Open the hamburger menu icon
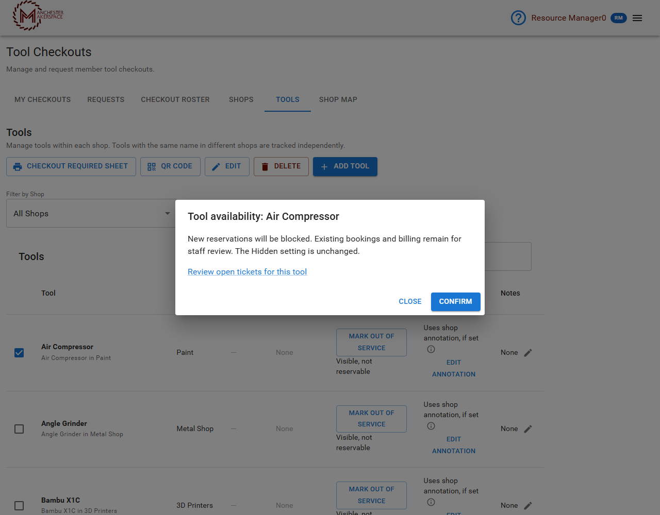 (637, 18)
